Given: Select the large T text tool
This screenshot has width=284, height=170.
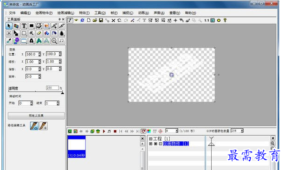Looking at the screenshot, I should click(x=24, y=26).
